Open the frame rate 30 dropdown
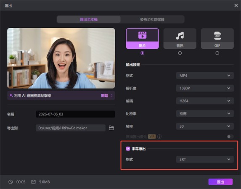 [205, 126]
